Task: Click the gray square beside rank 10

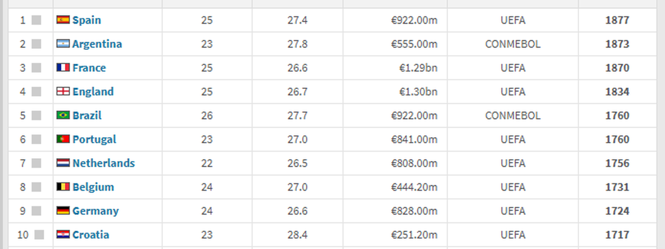Action: 39,235
